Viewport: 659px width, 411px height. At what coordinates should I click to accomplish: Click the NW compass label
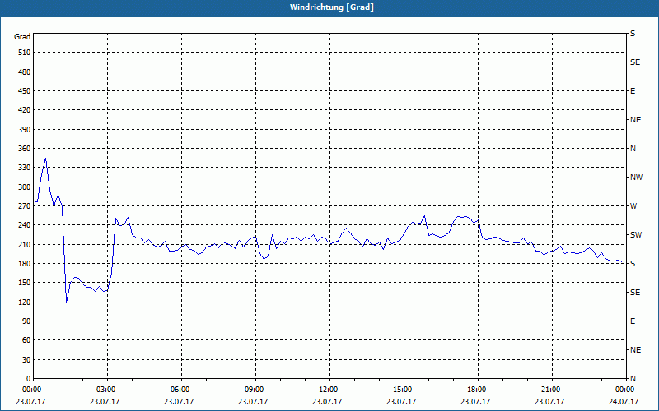coord(636,178)
